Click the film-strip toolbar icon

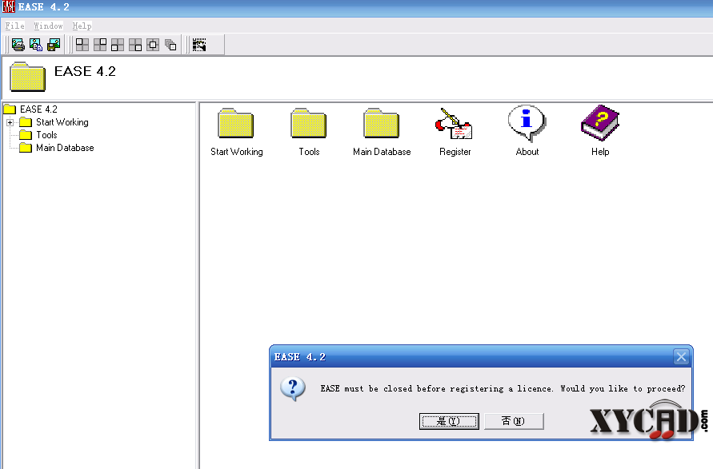coord(199,45)
